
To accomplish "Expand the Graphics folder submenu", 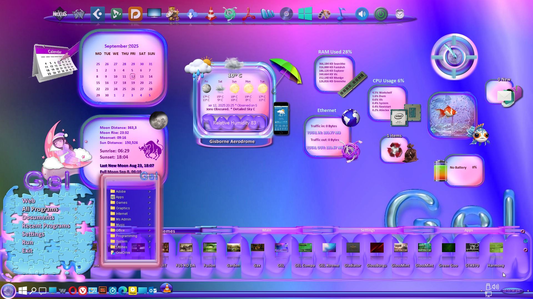I will pos(123,208).
